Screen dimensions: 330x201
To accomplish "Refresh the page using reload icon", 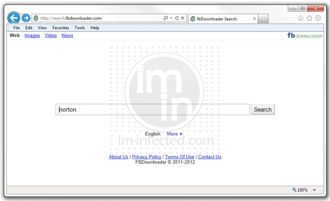I will pyautogui.click(x=177, y=18).
